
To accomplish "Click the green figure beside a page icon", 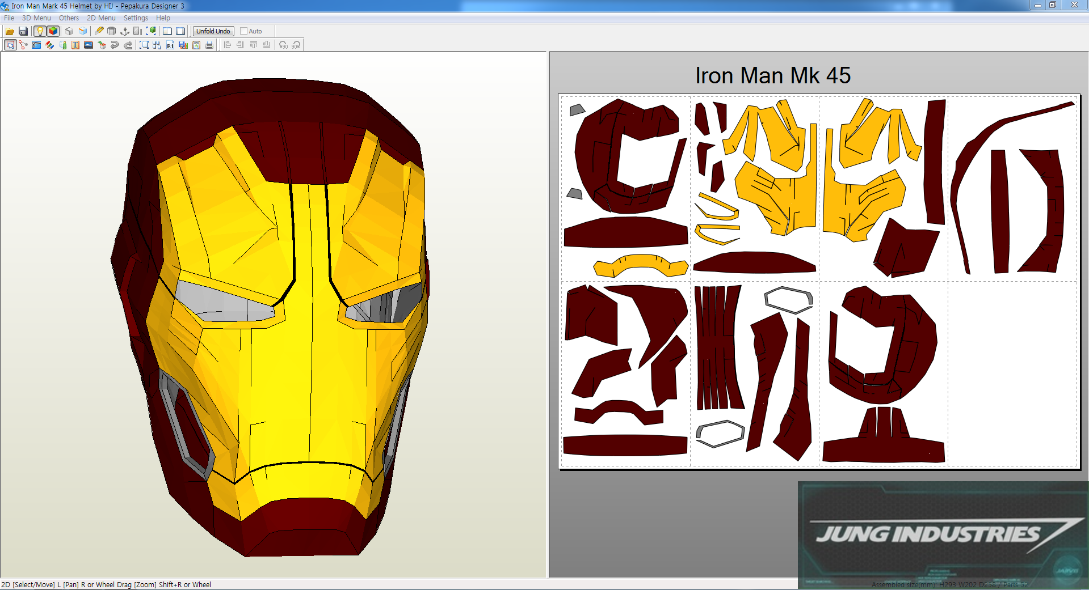I will tap(62, 45).
